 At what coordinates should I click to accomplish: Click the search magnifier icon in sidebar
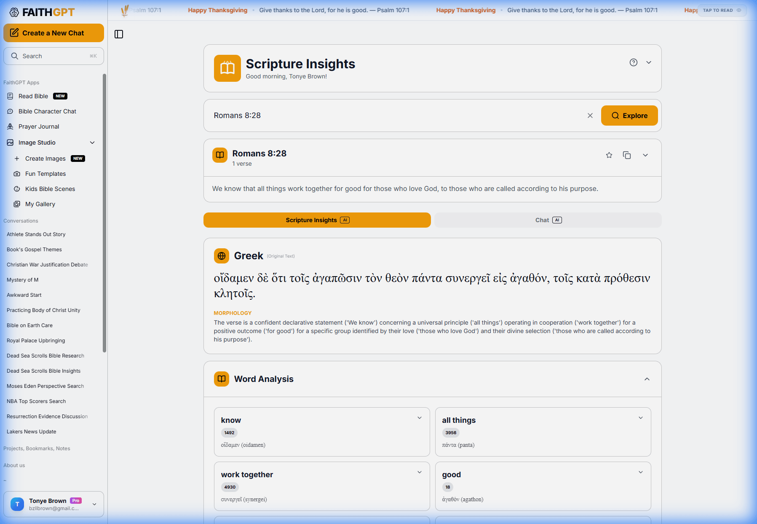[15, 56]
